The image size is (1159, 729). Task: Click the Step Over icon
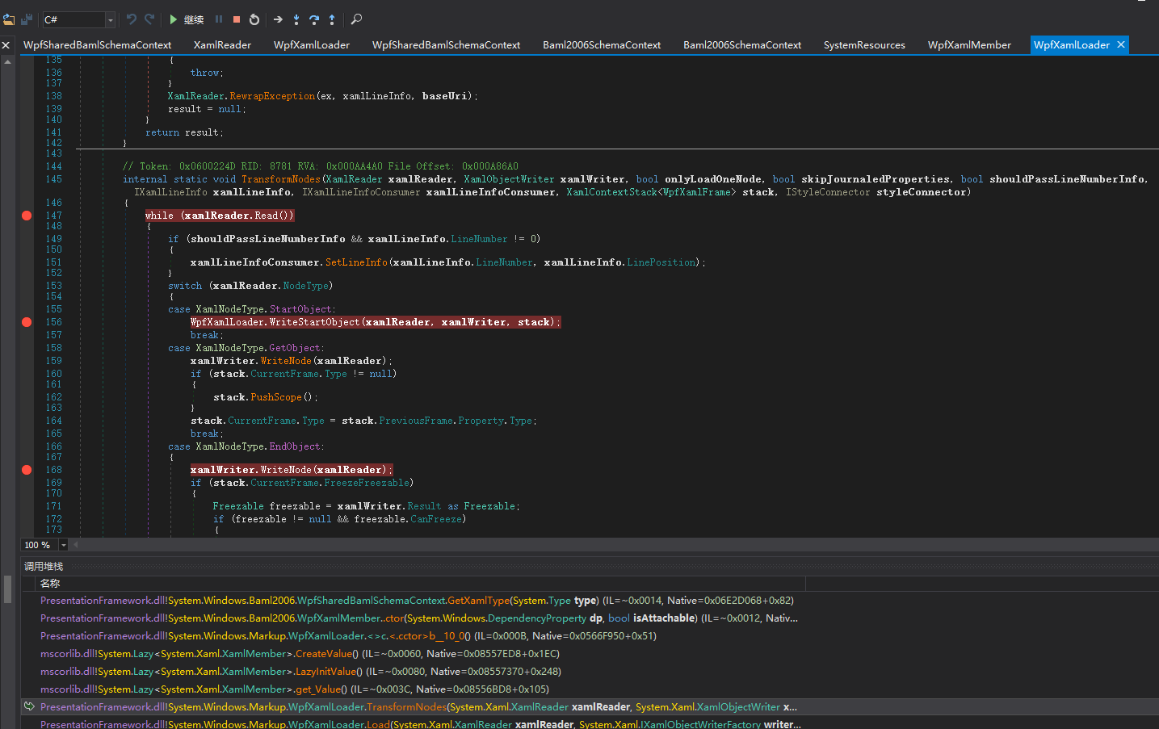[x=314, y=19]
